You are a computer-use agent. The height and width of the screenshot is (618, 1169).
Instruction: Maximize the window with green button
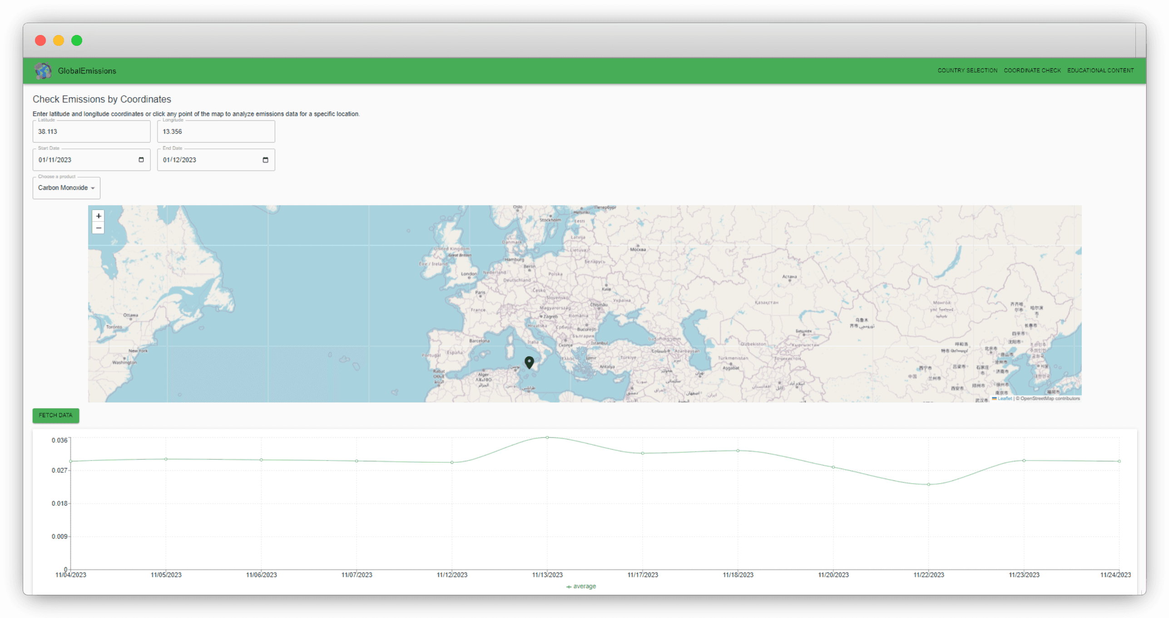coord(77,40)
